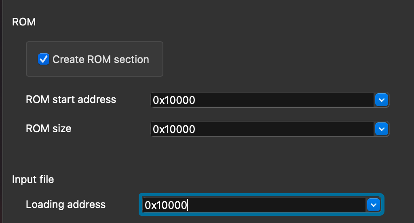Image resolution: width=414 pixels, height=223 pixels.
Task: Click inside the ROM start address field
Action: point(262,100)
